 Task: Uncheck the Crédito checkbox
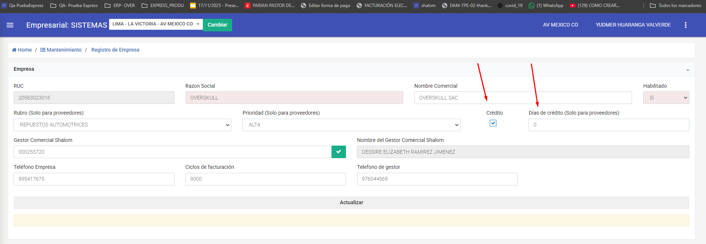coord(493,123)
